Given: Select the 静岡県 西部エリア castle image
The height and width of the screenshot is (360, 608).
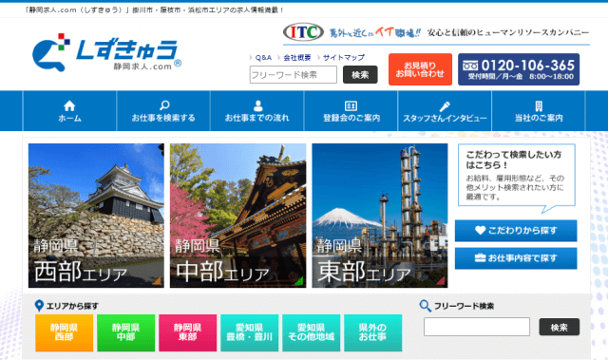Looking at the screenshot, I should click(96, 216).
